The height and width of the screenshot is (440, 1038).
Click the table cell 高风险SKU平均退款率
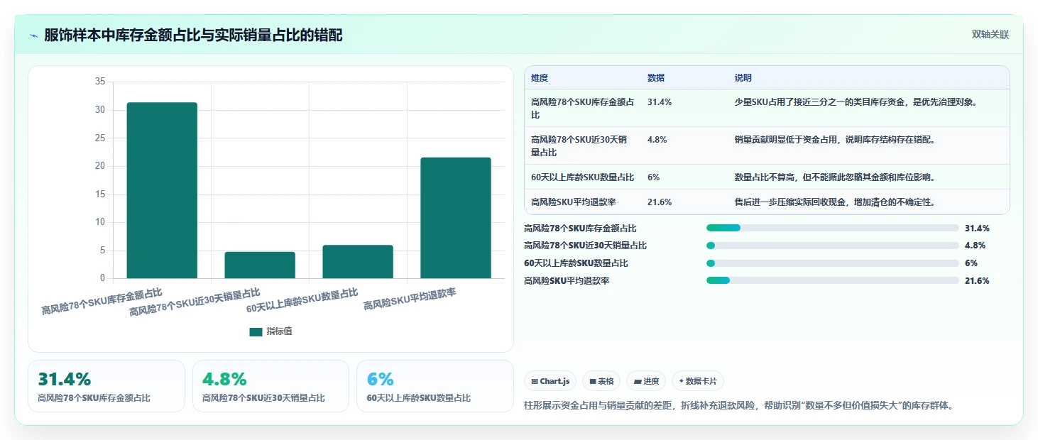point(573,202)
